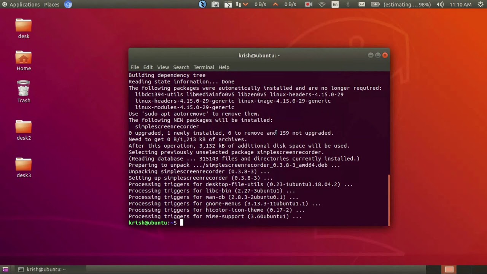The height and width of the screenshot is (274, 487).
Task: Open the session gear menu
Action: pyautogui.click(x=481, y=5)
